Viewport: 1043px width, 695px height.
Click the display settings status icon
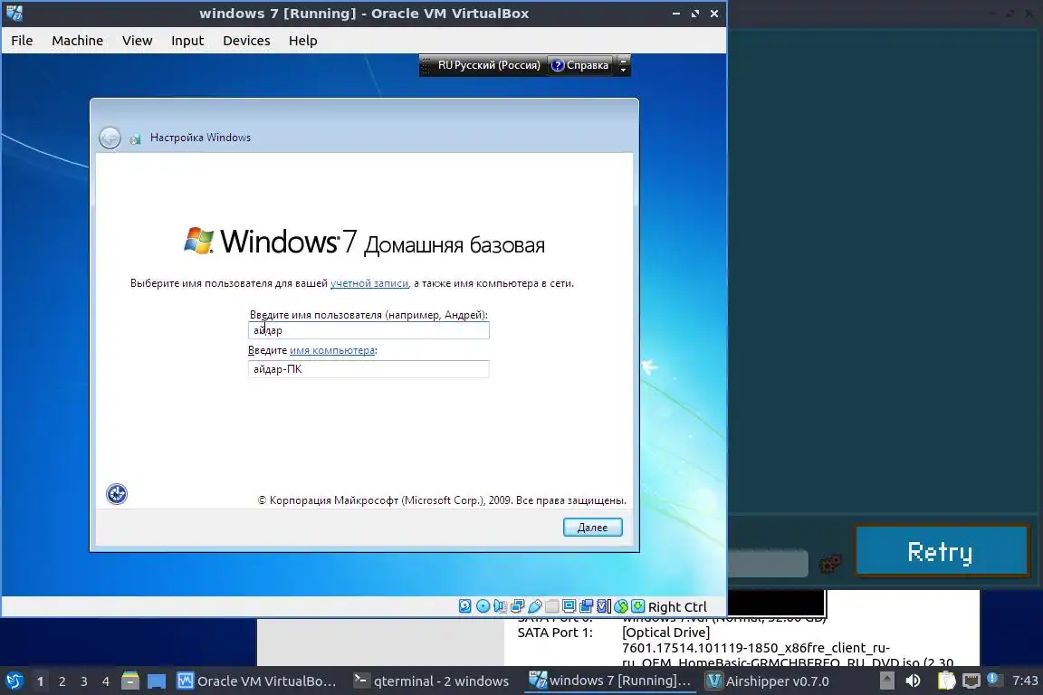coord(569,606)
